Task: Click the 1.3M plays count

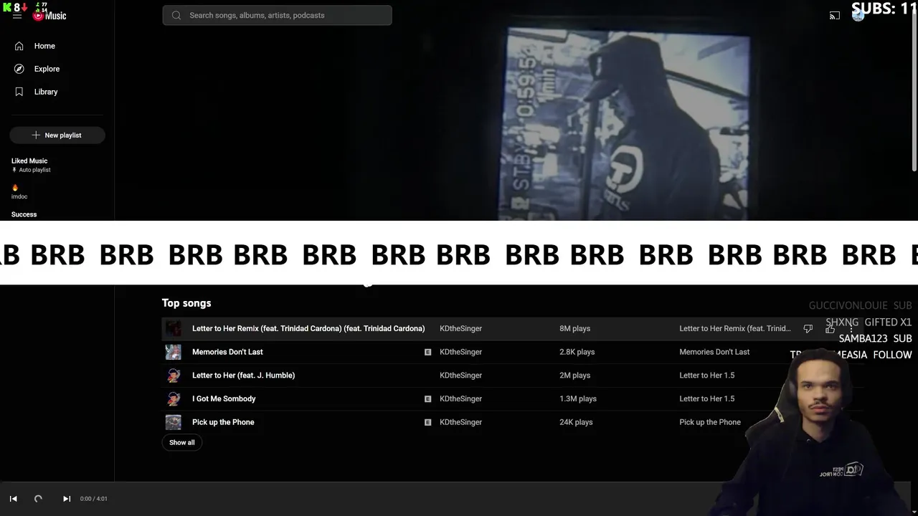Action: (578, 398)
